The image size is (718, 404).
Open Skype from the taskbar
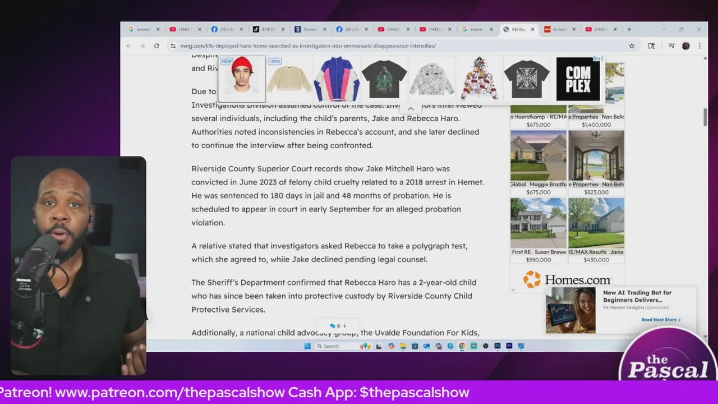point(450,346)
